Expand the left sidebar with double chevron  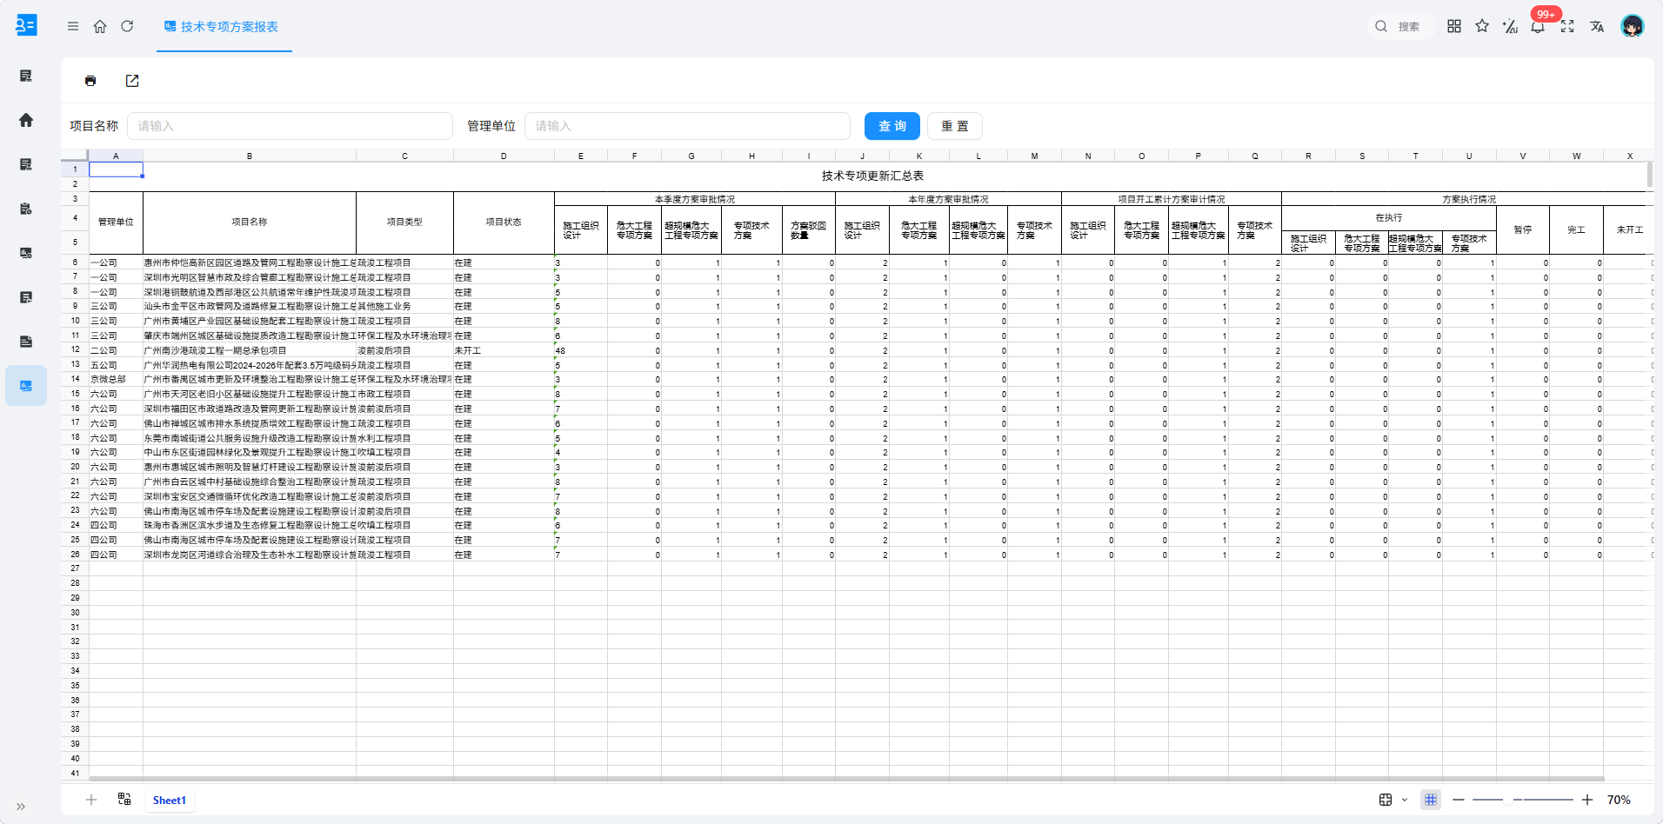(x=21, y=807)
